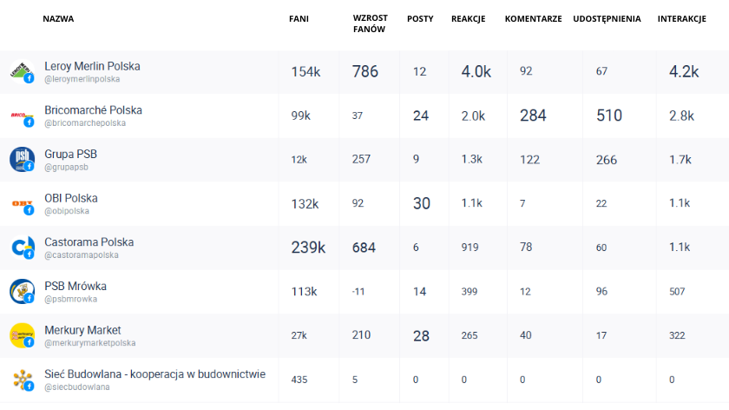Click the OBI Polska logo icon

pyautogui.click(x=22, y=203)
